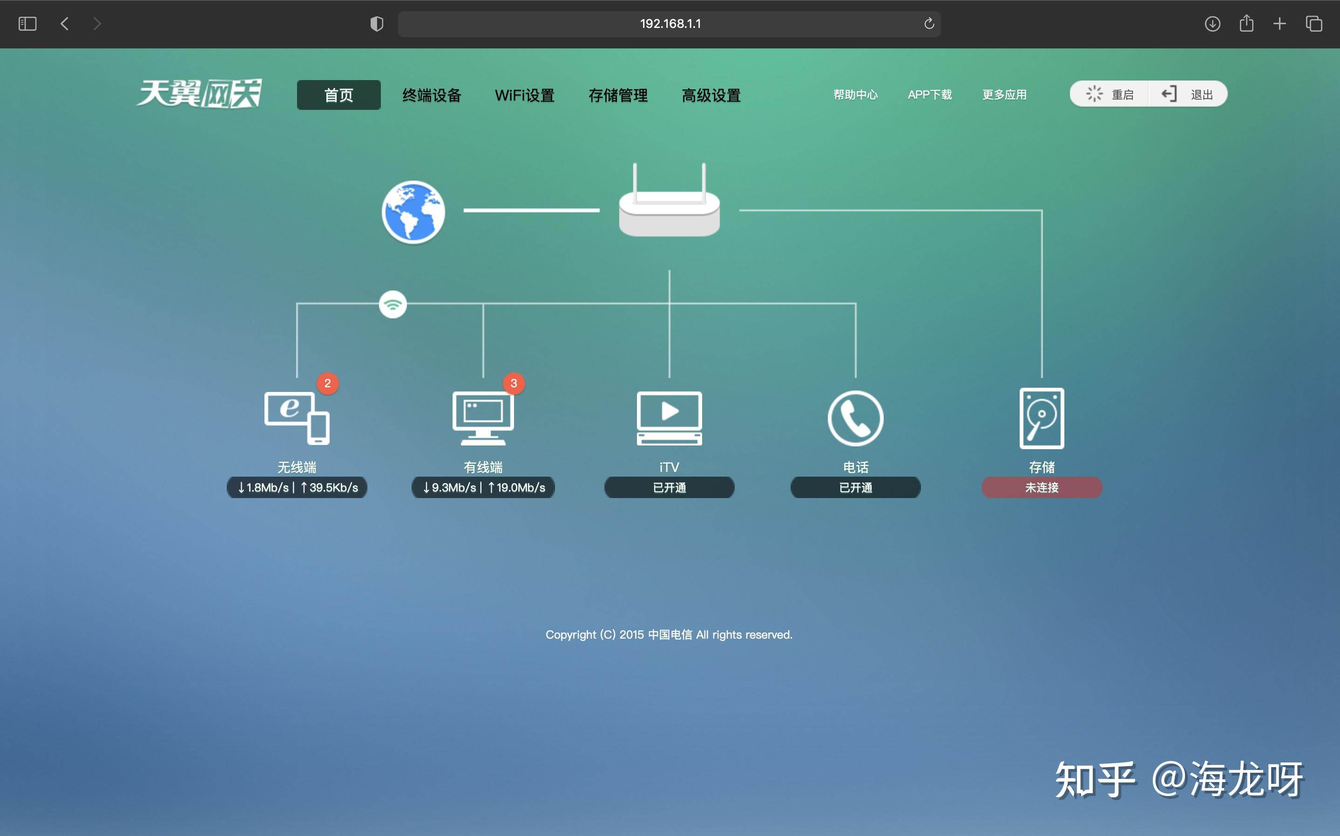Click the red badge showing 3 wired clients
The width and height of the screenshot is (1340, 836).
[x=514, y=383]
